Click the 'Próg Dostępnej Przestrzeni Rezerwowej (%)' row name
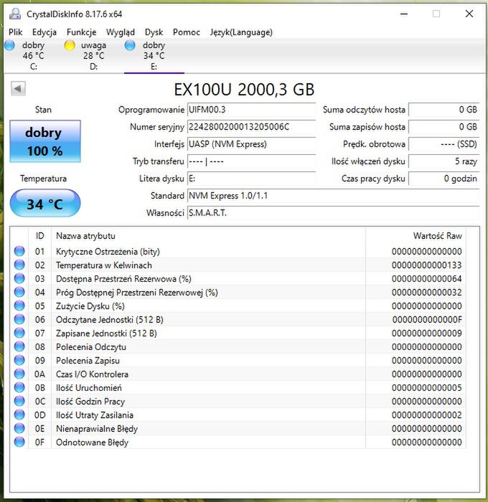 [x=137, y=293]
